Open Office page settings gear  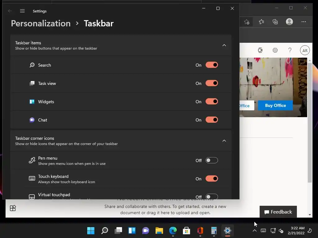pyautogui.click(x=275, y=50)
